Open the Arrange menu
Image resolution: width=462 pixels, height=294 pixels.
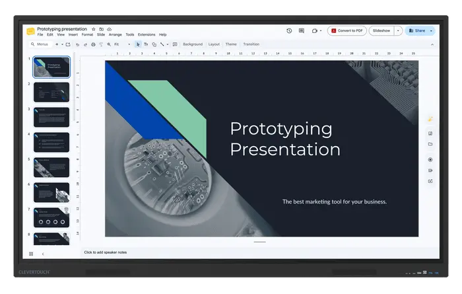click(x=115, y=35)
